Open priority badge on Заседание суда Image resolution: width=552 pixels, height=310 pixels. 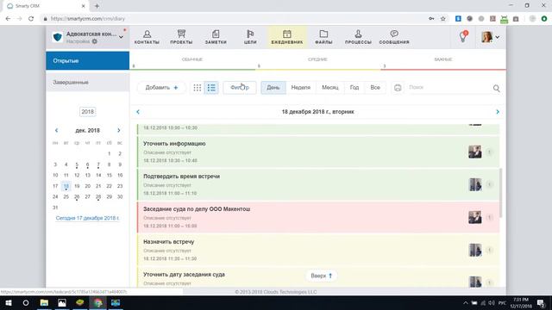(x=489, y=217)
